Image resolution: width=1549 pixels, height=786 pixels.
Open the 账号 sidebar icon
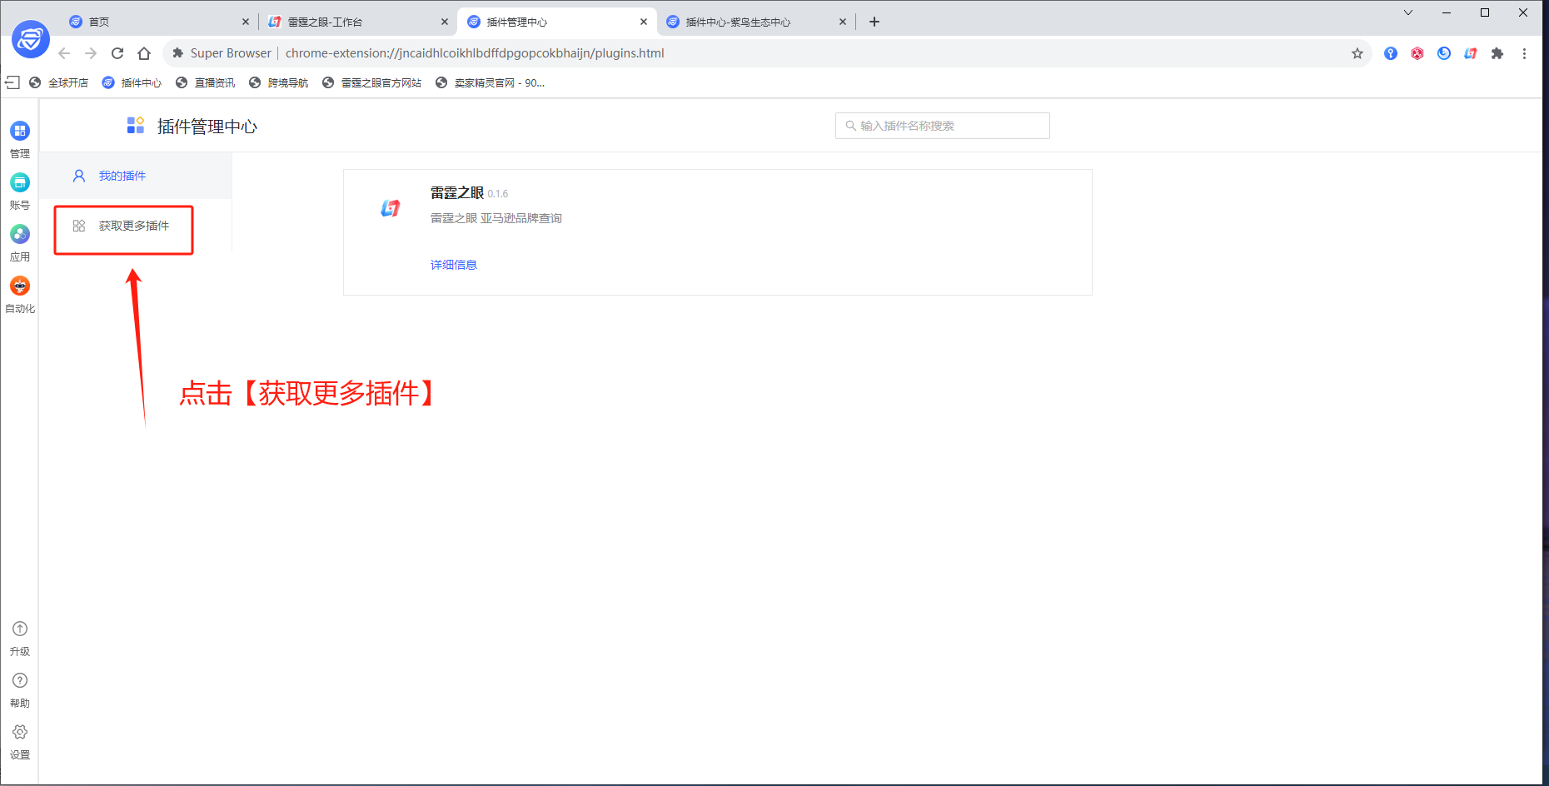20,183
